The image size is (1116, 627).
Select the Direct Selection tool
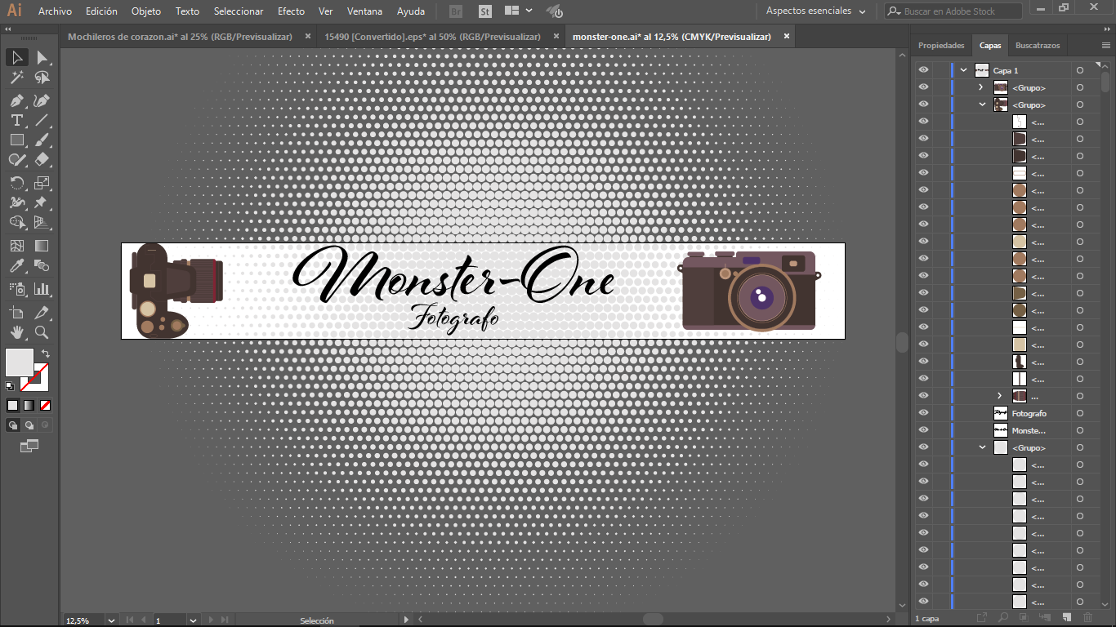(x=42, y=57)
